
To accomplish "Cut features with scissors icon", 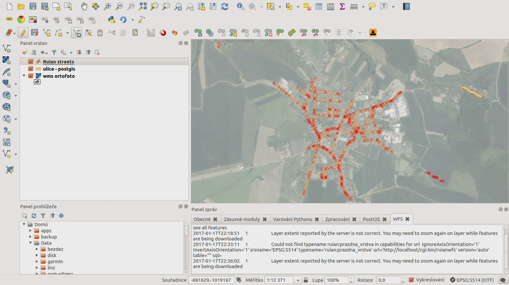I will click(x=112, y=33).
